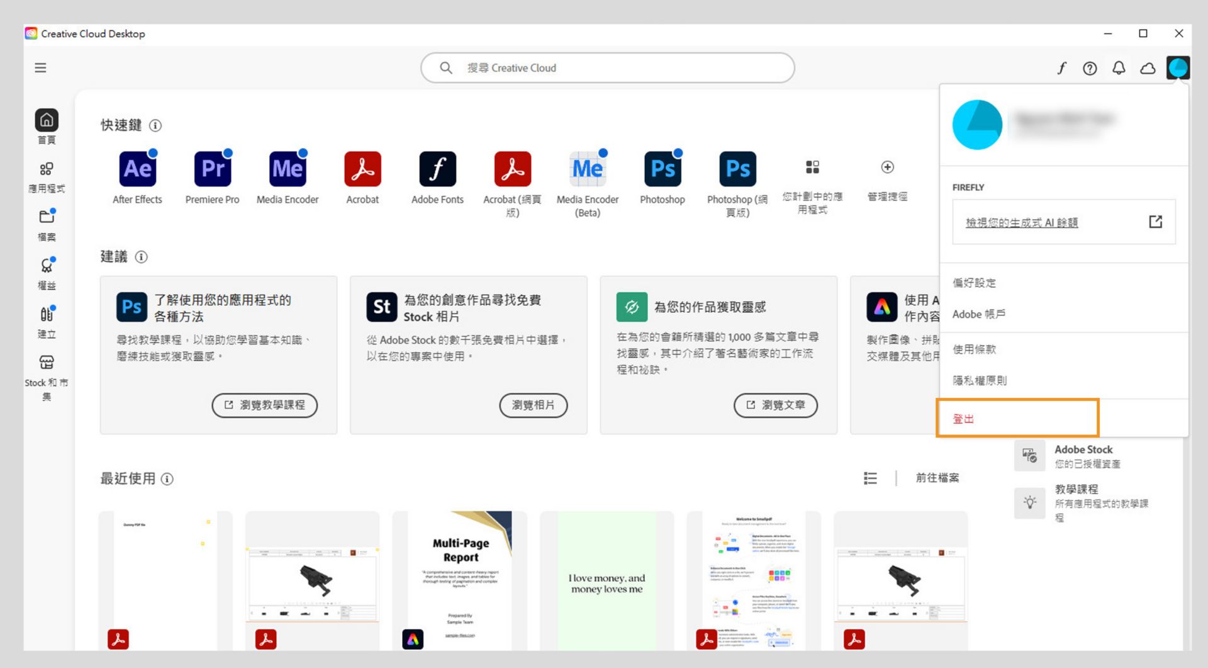Open the Smallpdf welcome document thumbnail

click(x=754, y=580)
